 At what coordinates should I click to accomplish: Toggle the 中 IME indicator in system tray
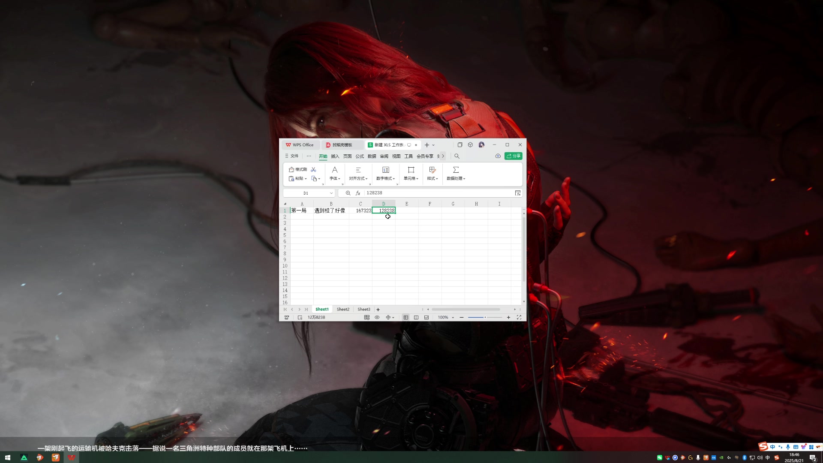(768, 458)
